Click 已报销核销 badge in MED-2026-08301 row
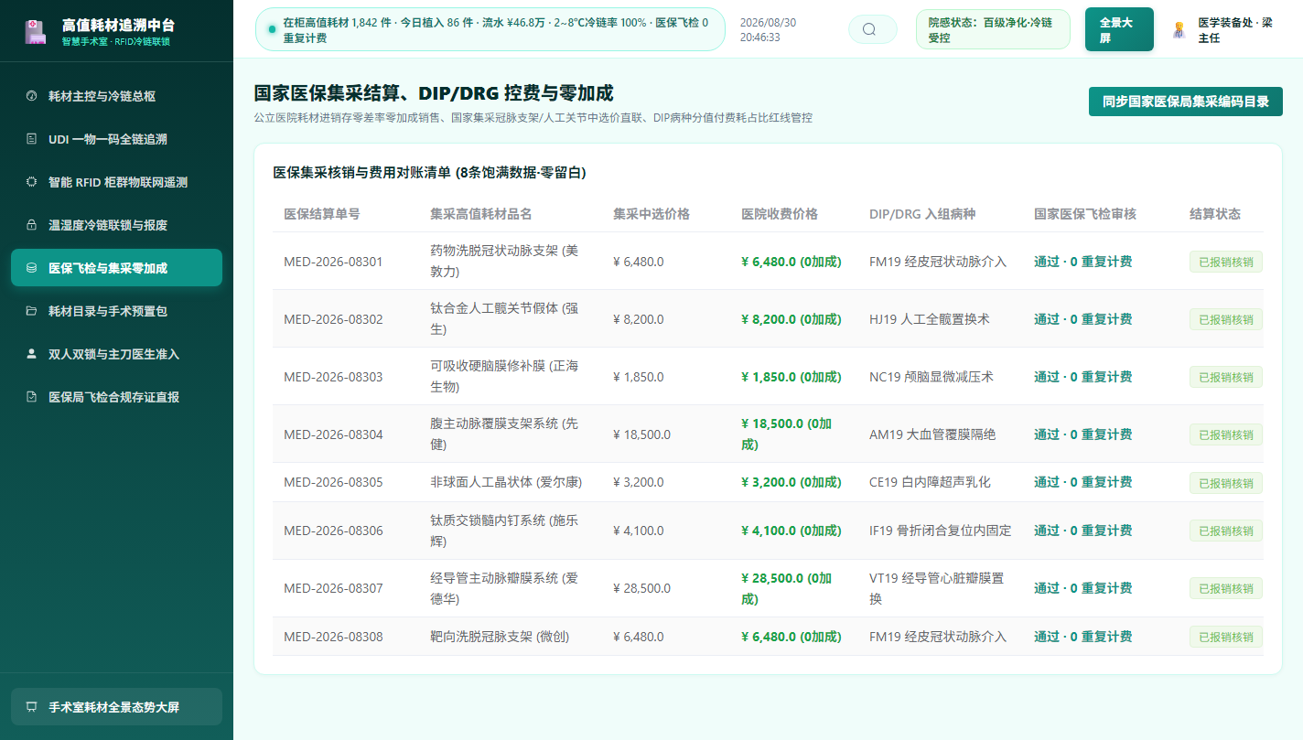This screenshot has width=1303, height=740. [1226, 262]
